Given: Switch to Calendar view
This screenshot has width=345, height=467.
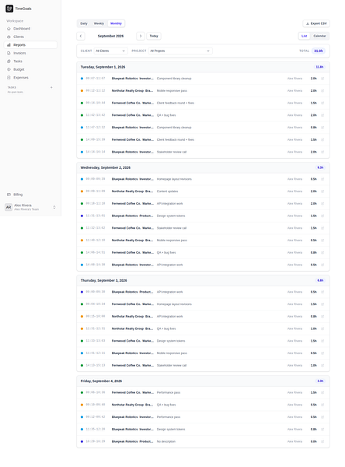Looking at the screenshot, I should point(319,36).
